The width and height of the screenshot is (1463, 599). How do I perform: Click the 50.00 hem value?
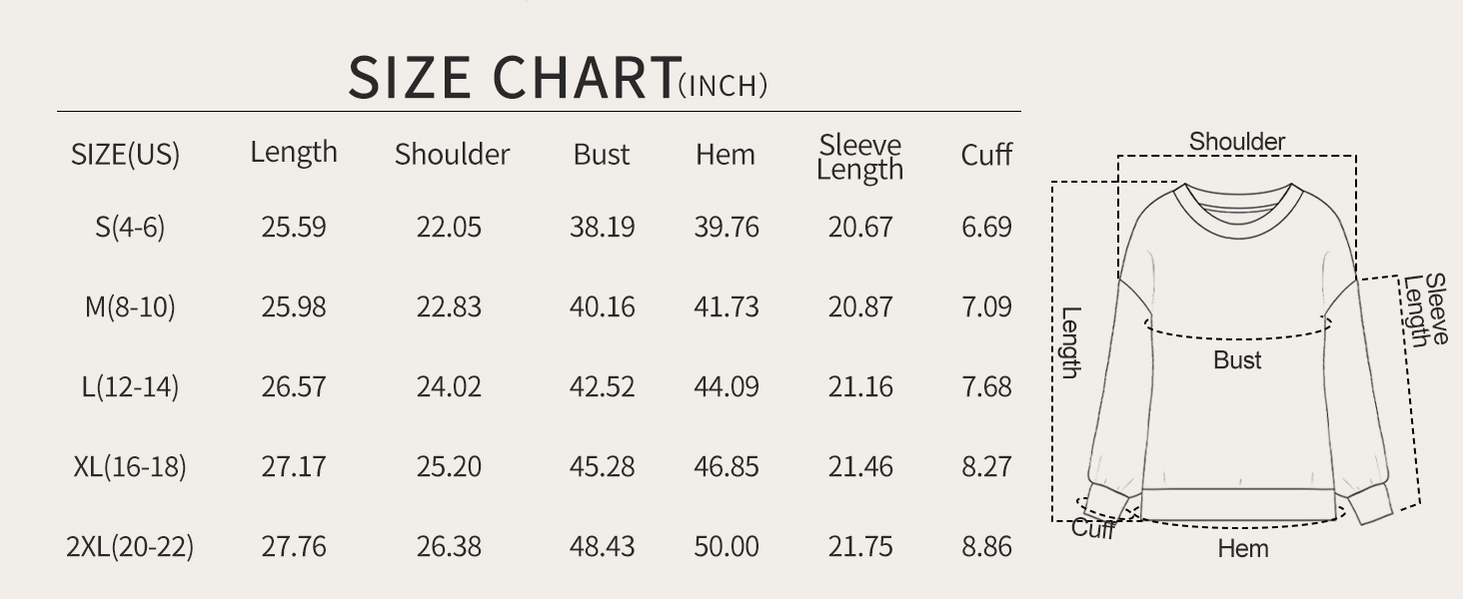[x=727, y=547]
